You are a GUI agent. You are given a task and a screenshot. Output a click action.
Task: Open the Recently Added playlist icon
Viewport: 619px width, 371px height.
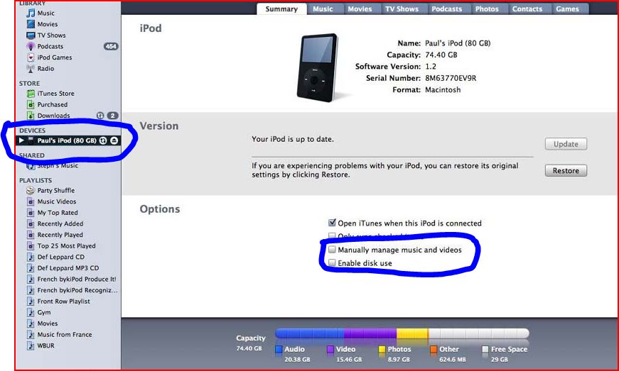(31, 223)
